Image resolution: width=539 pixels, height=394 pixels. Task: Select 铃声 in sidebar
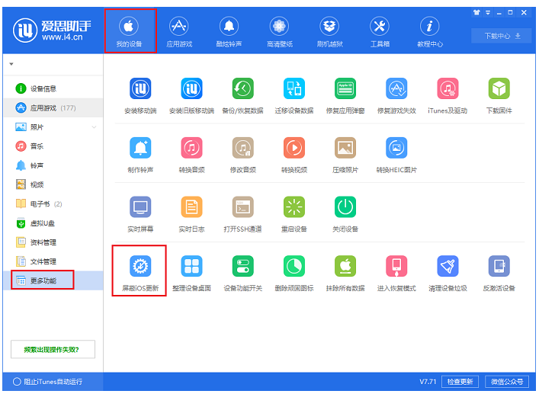click(x=53, y=165)
